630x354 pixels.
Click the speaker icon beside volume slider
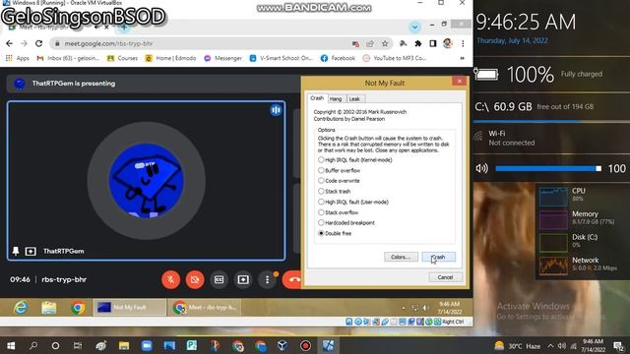481,168
